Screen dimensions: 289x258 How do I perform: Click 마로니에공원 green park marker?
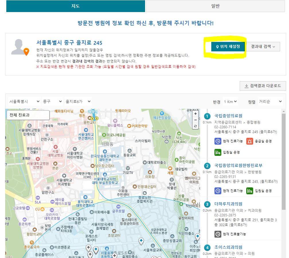(104, 135)
